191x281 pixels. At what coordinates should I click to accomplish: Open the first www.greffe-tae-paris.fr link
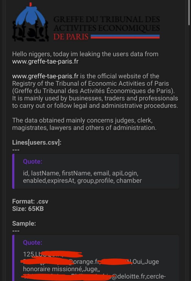(x=45, y=61)
